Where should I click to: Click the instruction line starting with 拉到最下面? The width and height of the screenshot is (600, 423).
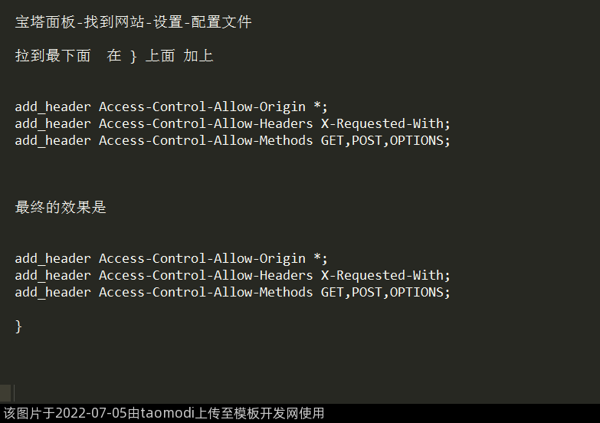pos(113,56)
